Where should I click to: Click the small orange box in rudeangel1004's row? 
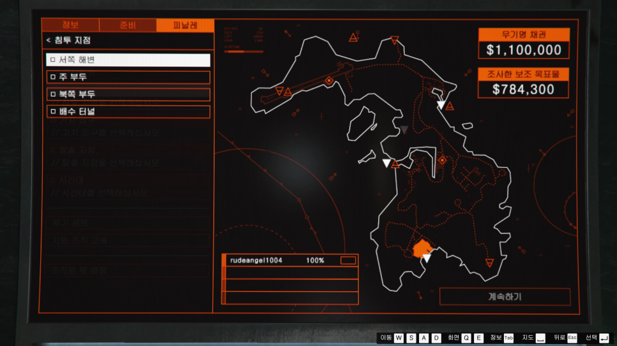pos(348,261)
